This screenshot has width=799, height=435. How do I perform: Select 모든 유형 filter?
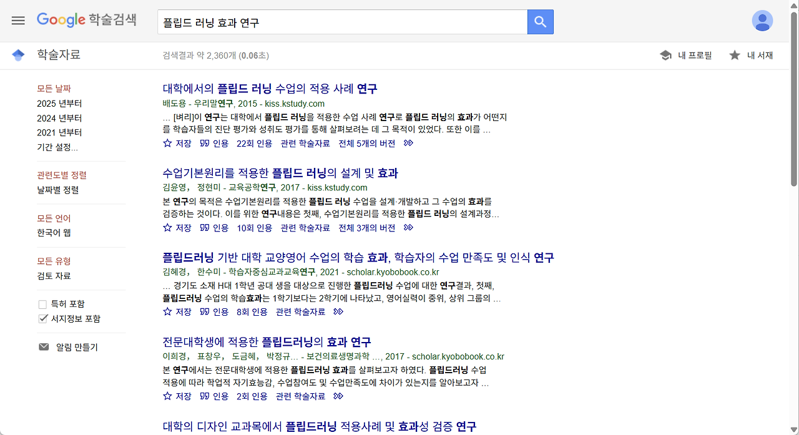click(54, 261)
